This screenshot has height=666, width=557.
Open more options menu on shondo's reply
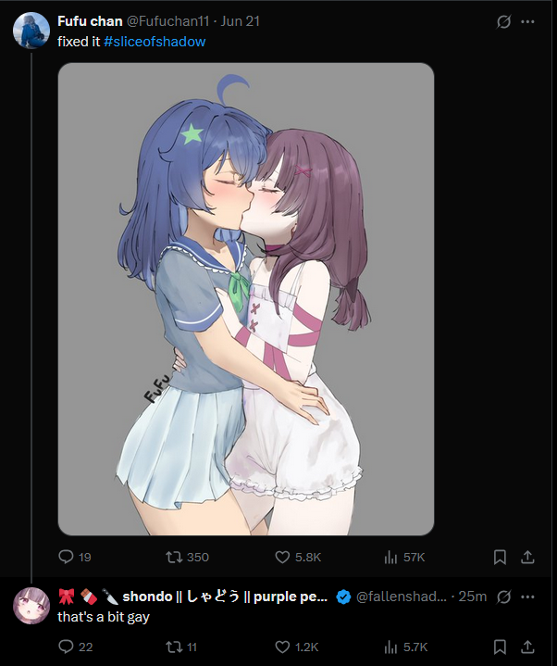(527, 597)
